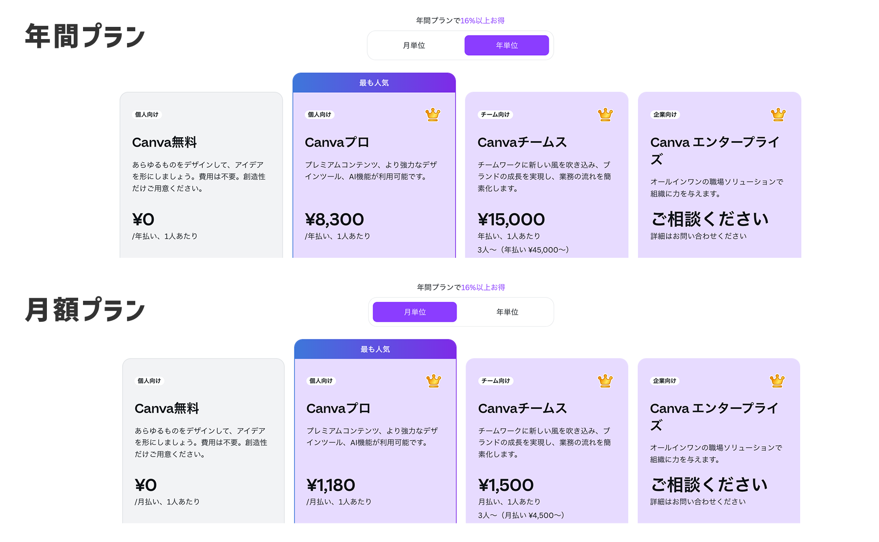Click 個人向け tag on annual Canva無料 card
879x542 pixels.
[x=146, y=115]
